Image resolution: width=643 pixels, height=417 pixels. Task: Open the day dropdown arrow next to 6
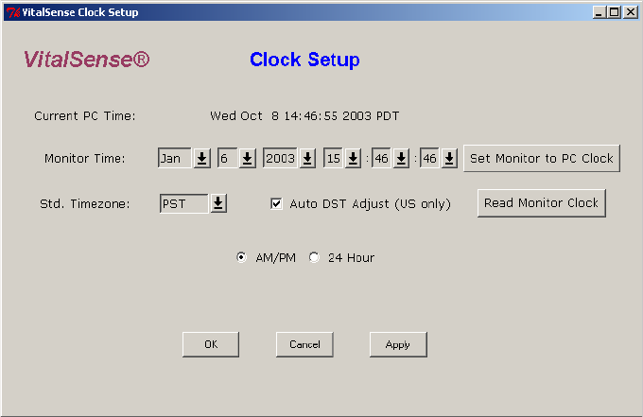click(x=248, y=158)
